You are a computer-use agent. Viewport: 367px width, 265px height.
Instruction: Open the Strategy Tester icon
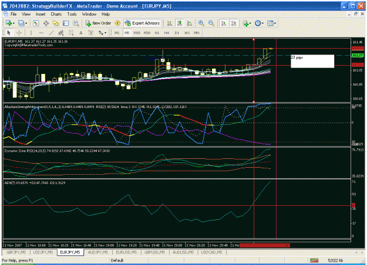[x=76, y=23]
